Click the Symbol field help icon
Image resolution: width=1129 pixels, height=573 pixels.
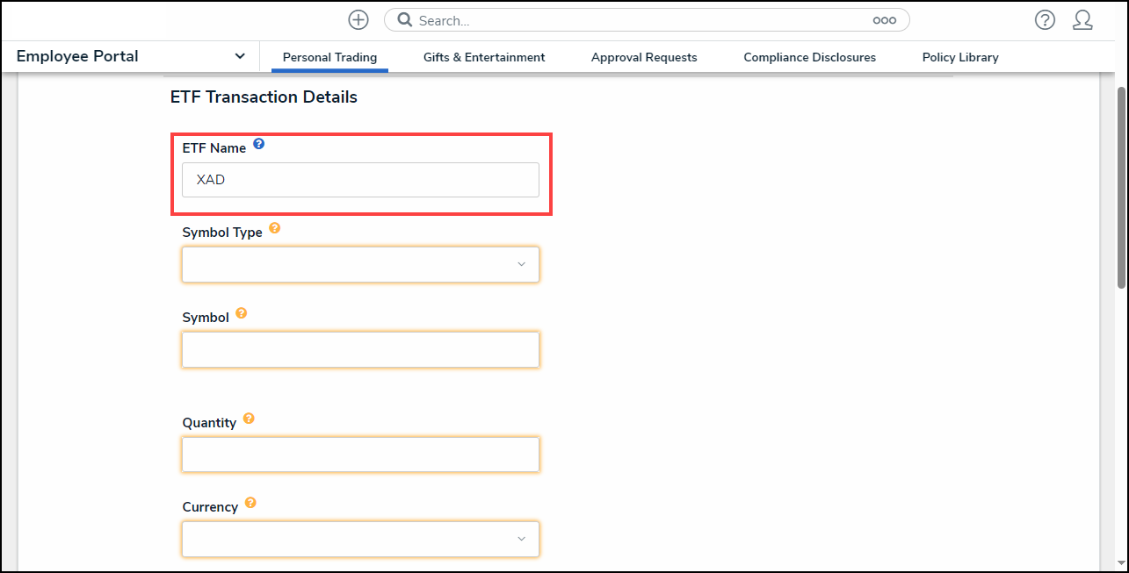point(241,313)
